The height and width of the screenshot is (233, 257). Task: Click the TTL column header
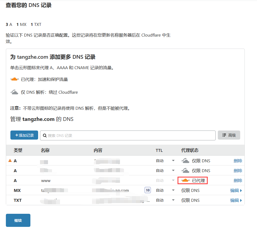pos(159,151)
